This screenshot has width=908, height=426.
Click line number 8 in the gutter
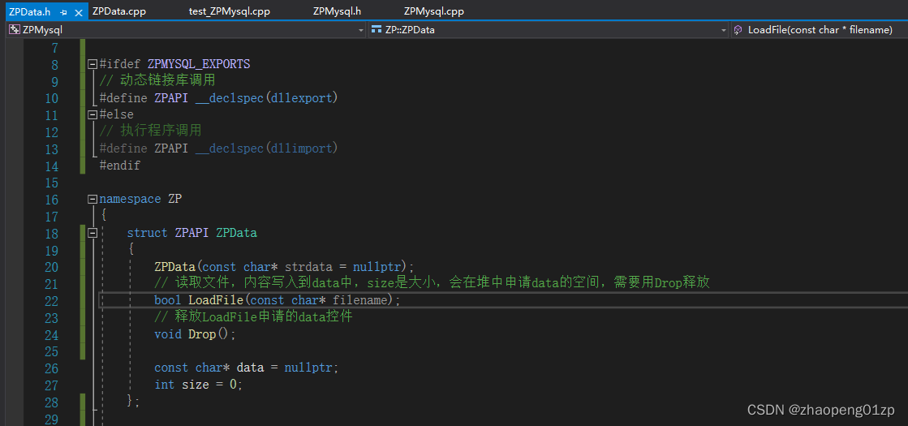(x=54, y=65)
